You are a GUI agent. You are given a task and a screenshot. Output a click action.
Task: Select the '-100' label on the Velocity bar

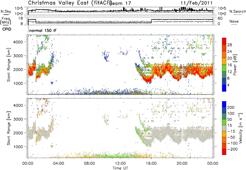click(x=232, y=143)
